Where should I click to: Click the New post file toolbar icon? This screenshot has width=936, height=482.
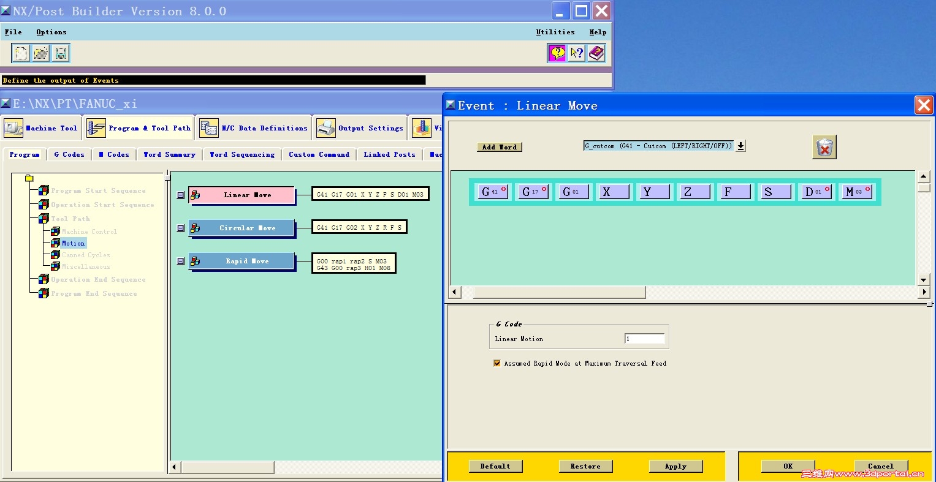(x=21, y=53)
